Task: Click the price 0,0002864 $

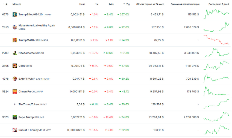Action: [76, 27]
